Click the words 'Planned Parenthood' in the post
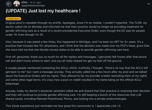The width and height of the screenshot is (152, 110). pos(50,99)
